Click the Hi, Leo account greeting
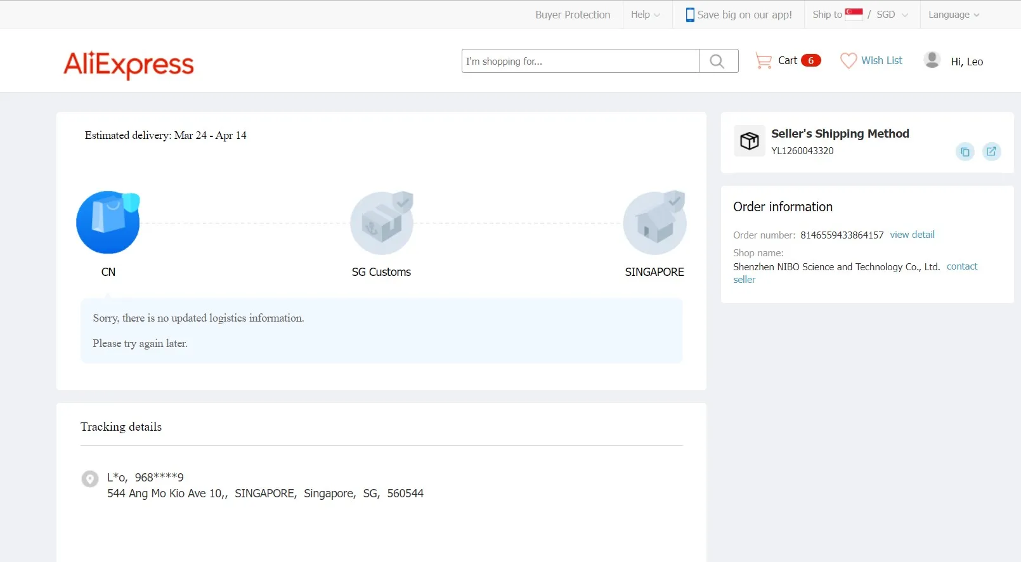Image resolution: width=1021 pixels, height=562 pixels. click(967, 62)
